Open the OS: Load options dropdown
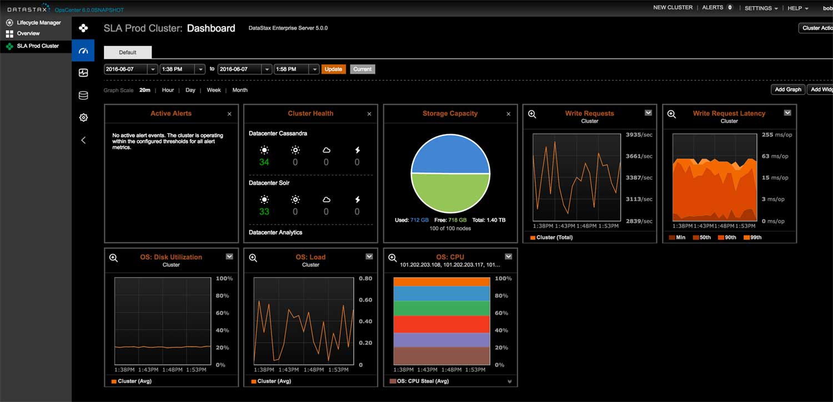 pos(369,256)
